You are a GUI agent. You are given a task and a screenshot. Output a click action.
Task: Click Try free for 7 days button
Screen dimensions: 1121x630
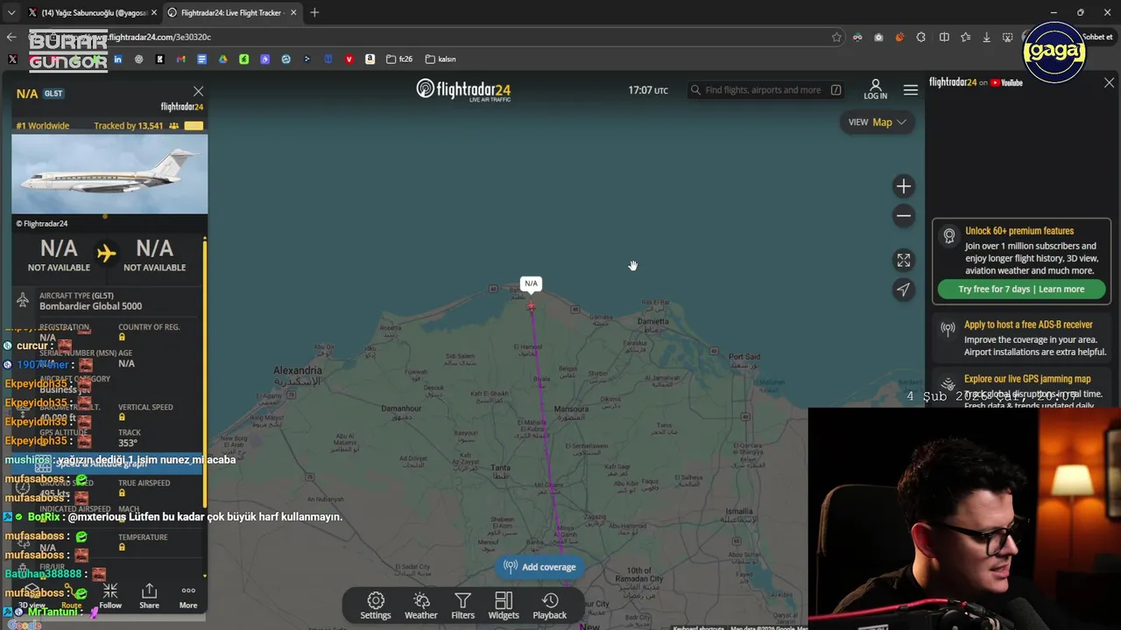tap(1021, 290)
